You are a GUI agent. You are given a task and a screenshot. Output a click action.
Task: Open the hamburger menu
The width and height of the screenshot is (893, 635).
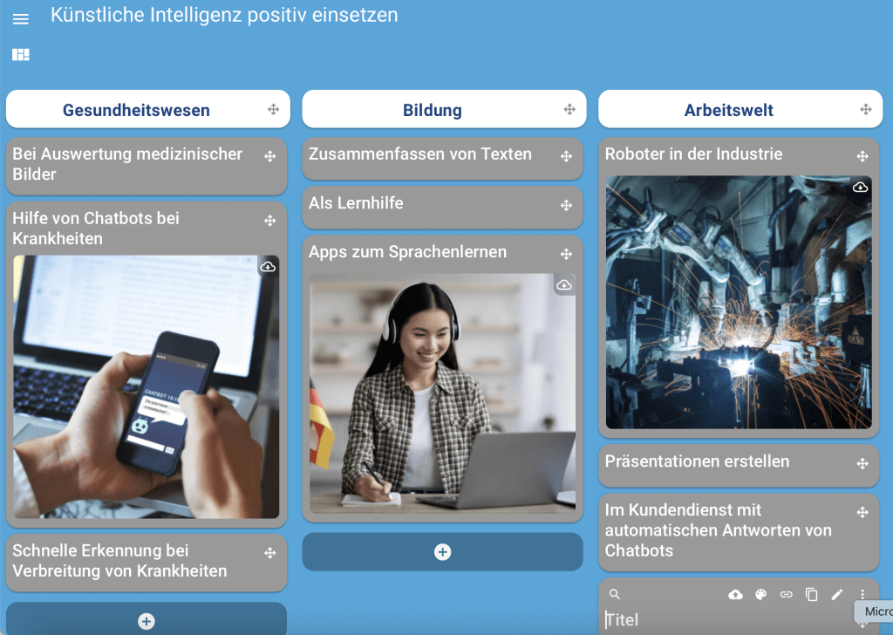coord(21,19)
